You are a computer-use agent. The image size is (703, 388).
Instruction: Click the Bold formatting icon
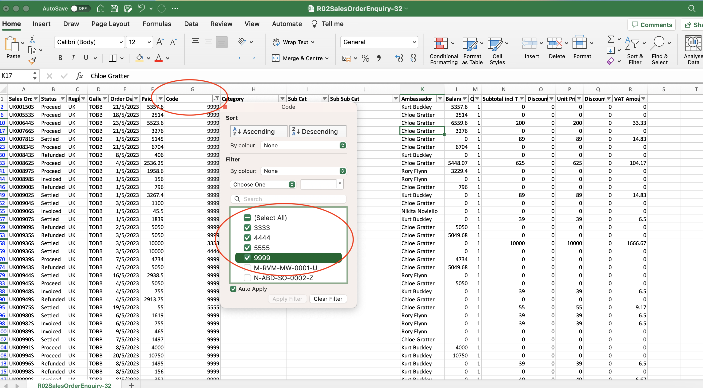[x=60, y=58]
